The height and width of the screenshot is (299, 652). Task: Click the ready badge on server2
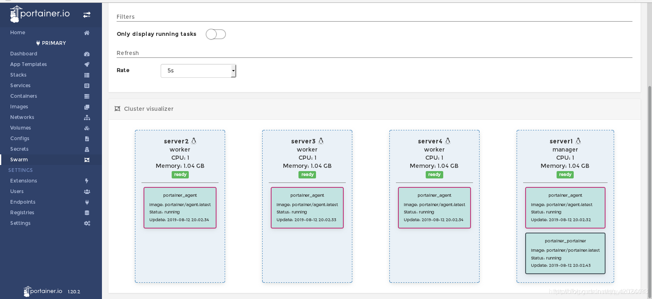tap(180, 175)
